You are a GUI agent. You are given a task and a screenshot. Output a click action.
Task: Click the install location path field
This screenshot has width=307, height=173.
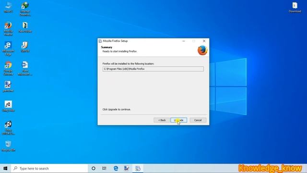click(x=153, y=69)
